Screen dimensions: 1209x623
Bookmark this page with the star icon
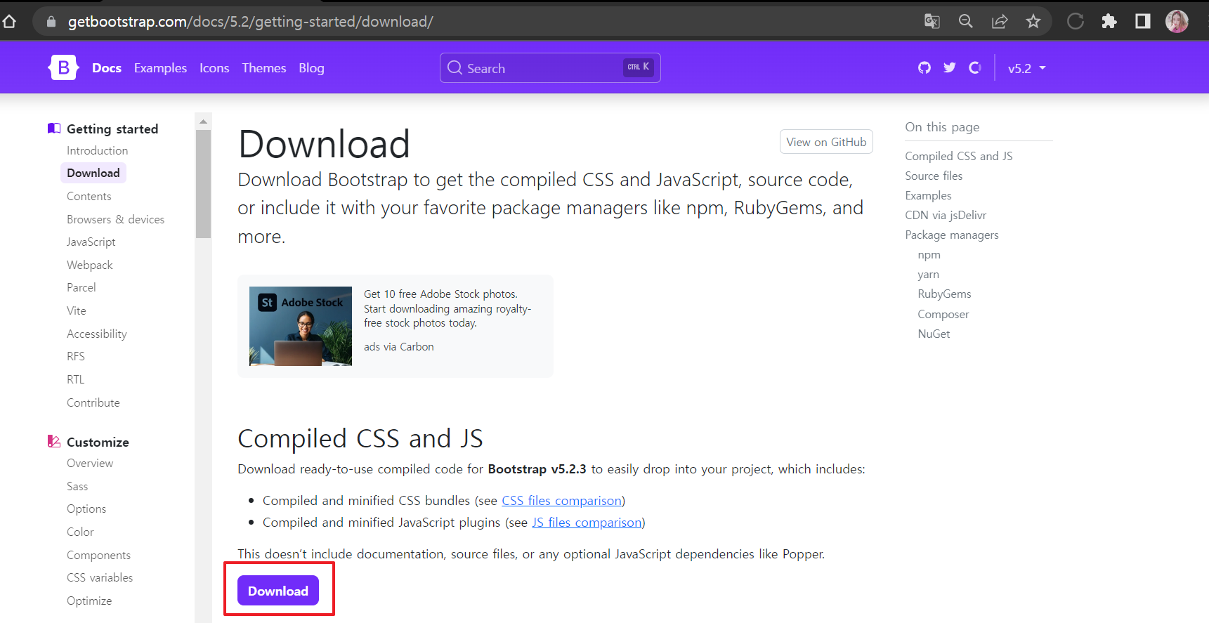1033,21
